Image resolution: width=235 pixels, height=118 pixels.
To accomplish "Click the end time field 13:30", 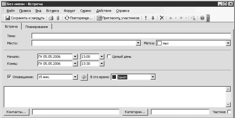I will [90, 64].
